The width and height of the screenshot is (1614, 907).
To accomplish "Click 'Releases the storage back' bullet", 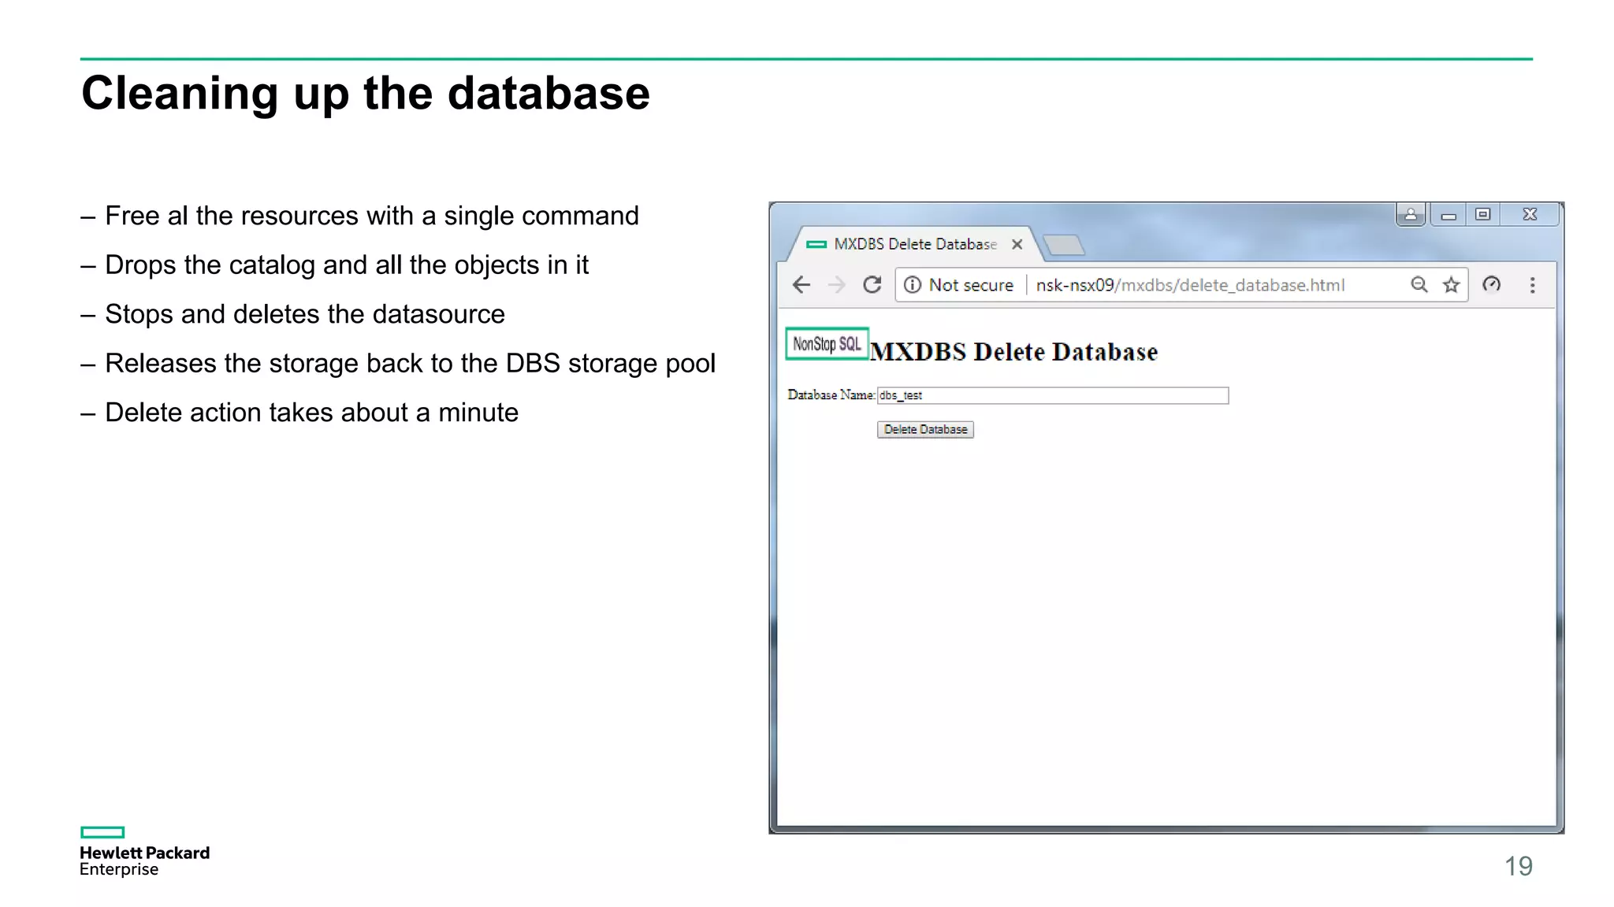I will (410, 364).
